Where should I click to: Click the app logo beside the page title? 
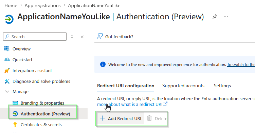(9, 19)
